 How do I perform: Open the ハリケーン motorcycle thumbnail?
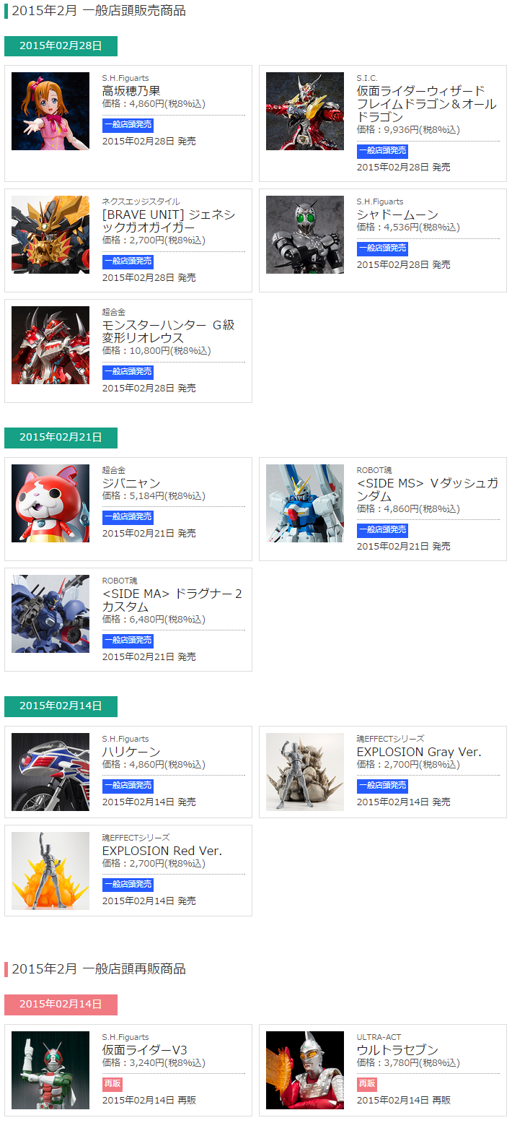[x=50, y=772]
